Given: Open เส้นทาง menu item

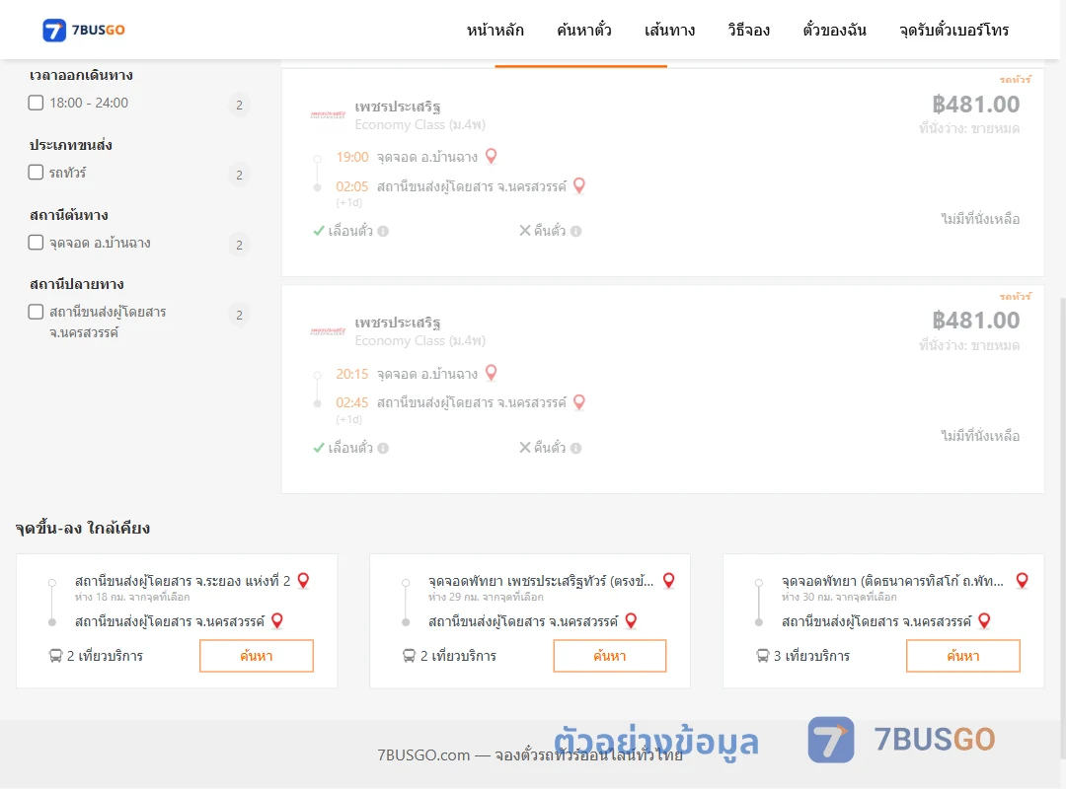Looking at the screenshot, I should tap(669, 30).
